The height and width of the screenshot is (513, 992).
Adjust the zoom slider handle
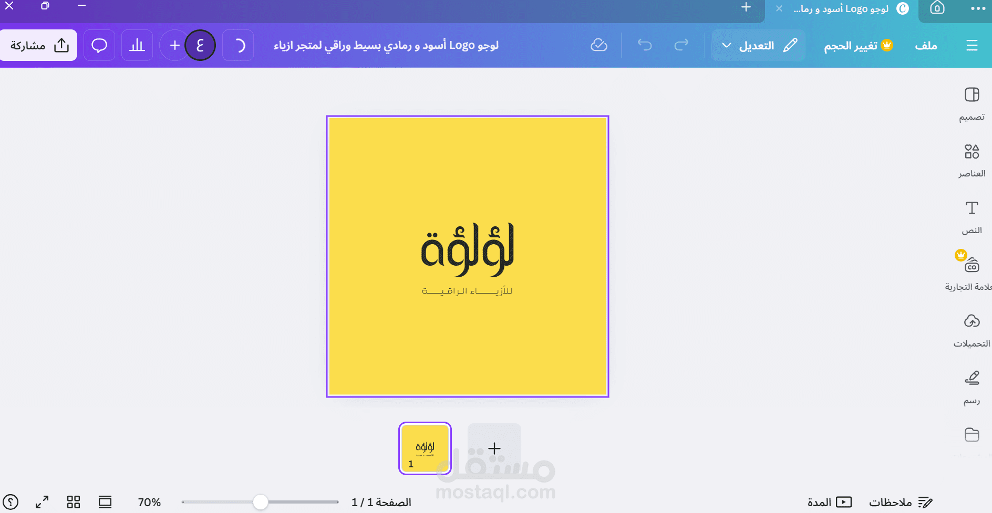[x=261, y=502]
